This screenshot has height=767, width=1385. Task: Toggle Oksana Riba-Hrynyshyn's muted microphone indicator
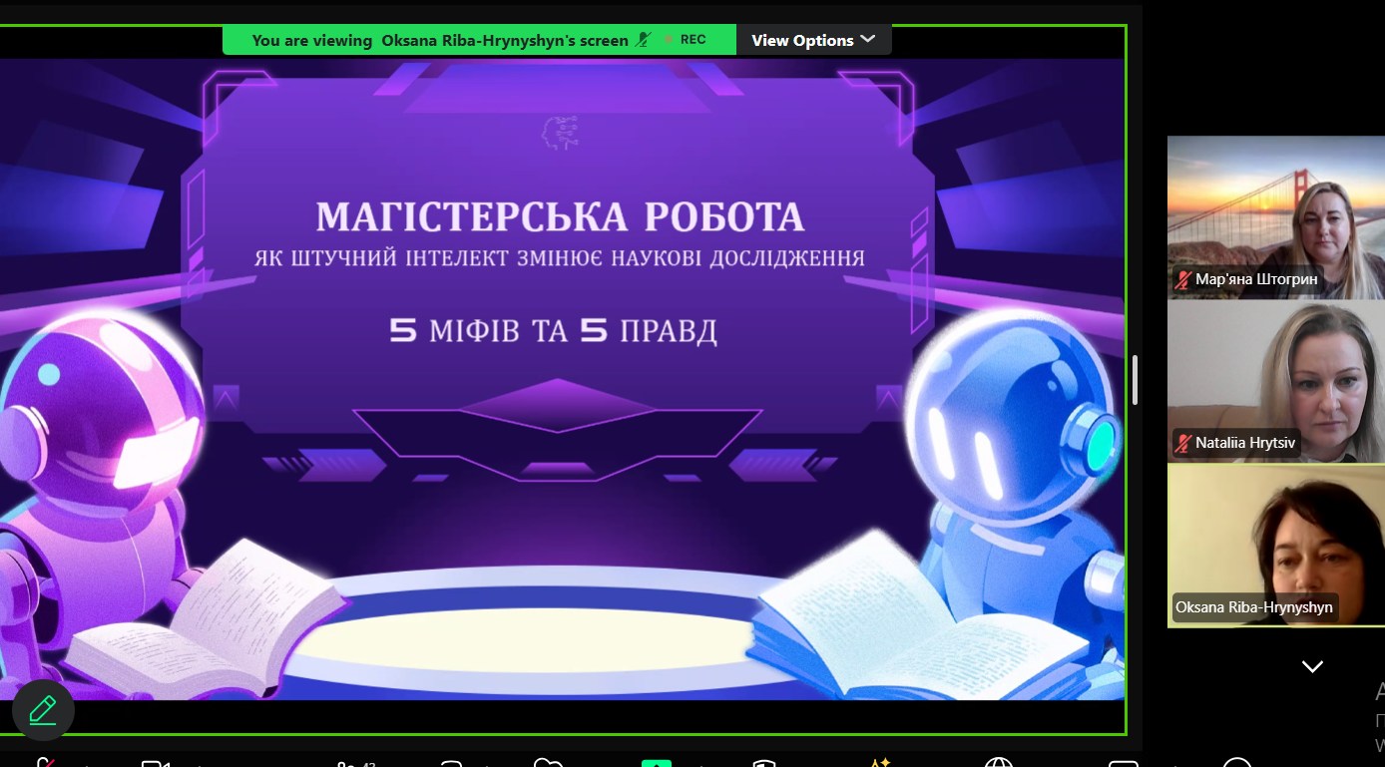pos(1184,606)
